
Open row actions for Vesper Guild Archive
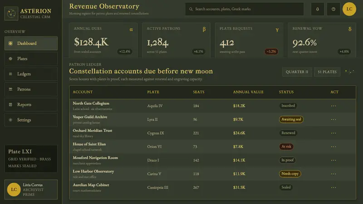[x=334, y=120]
